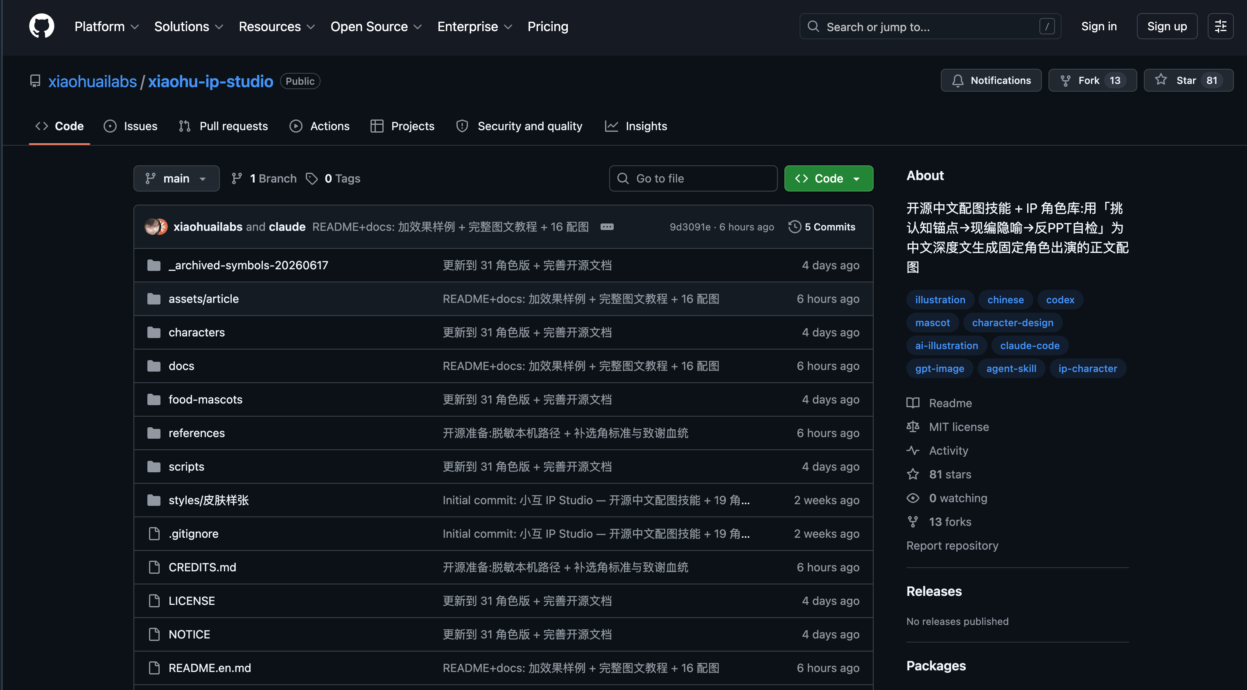Viewport: 1247px width, 690px height.
Task: Expand commit message ellipsis button
Action: click(607, 226)
